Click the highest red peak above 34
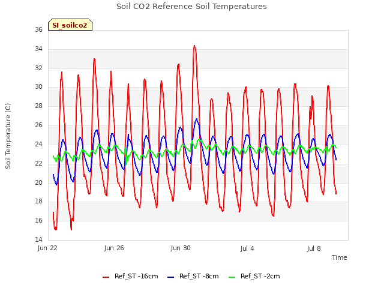384x288 pixels. pyautogui.click(x=194, y=46)
